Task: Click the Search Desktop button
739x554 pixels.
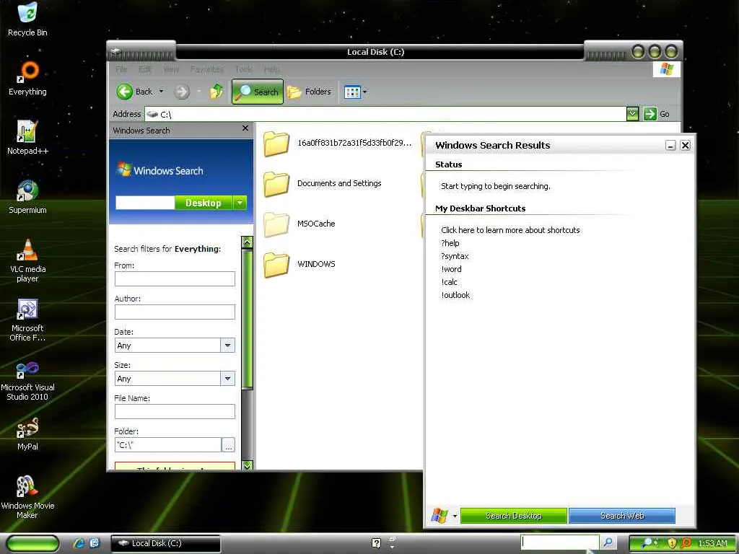Action: 513,516
